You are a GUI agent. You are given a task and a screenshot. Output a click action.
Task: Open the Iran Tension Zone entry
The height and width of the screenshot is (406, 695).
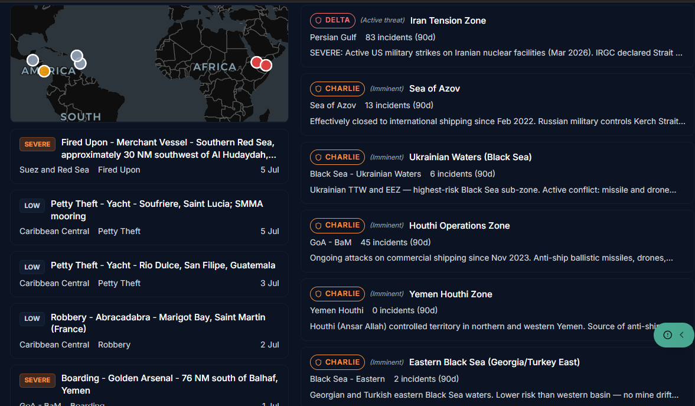tap(497, 37)
